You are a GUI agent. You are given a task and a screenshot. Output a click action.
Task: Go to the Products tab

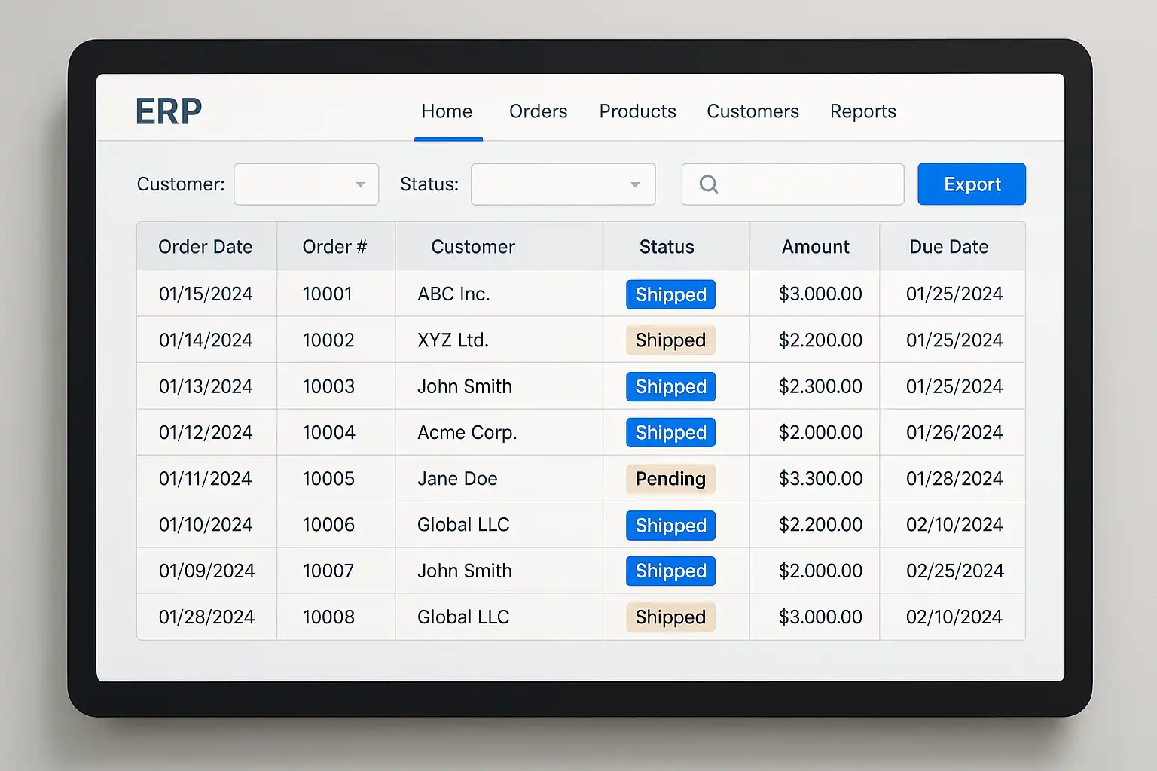coord(637,111)
